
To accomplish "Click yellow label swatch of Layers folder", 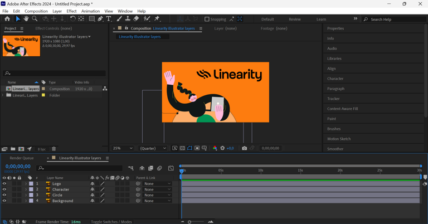I will tap(43, 95).
